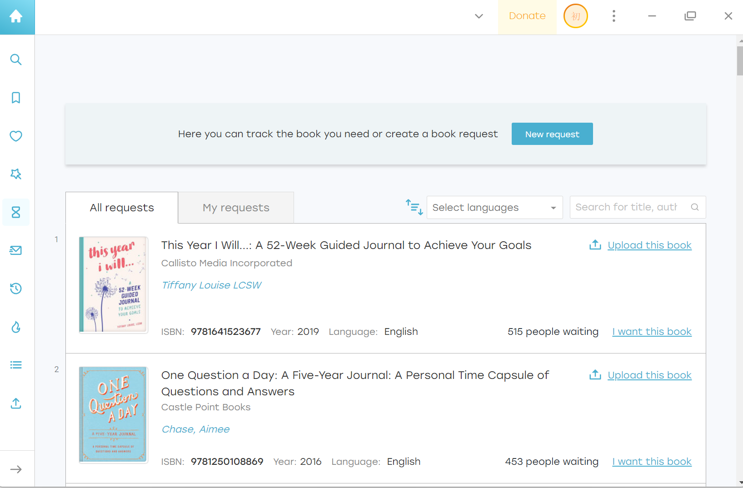Open the history clock icon

(16, 289)
